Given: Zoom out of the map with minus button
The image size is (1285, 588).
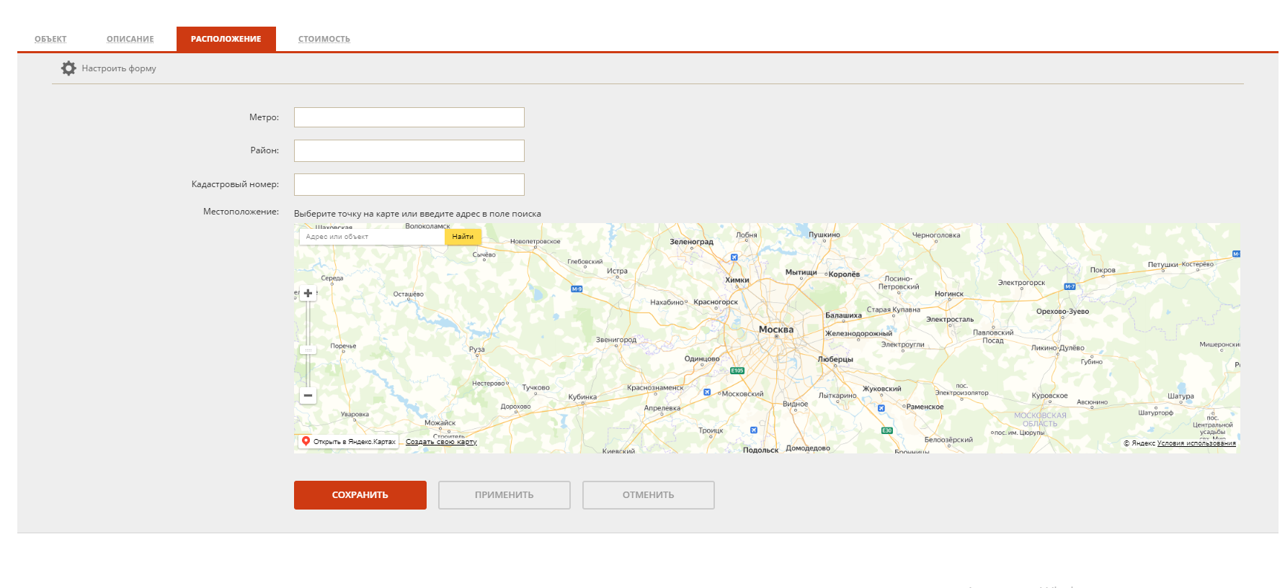Looking at the screenshot, I should (x=308, y=396).
